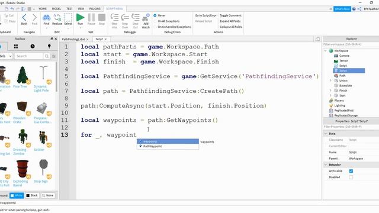Image resolution: width=379 pixels, height=213 pixels.
Task: Click the Filter Properties field
Action: [351, 127]
